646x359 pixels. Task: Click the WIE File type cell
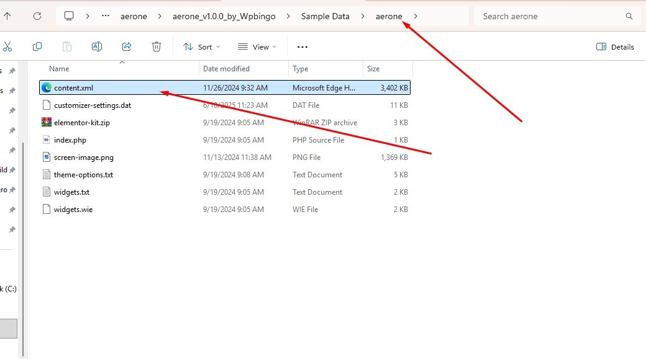(305, 209)
